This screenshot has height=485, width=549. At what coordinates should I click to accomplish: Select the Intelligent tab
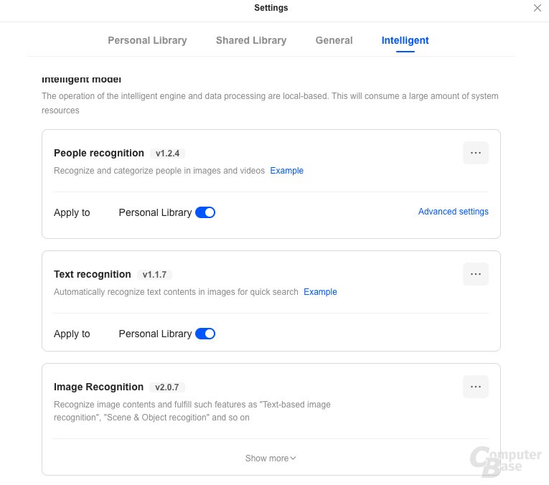point(405,41)
